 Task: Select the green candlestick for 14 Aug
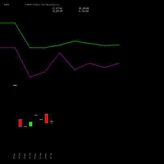31,124
